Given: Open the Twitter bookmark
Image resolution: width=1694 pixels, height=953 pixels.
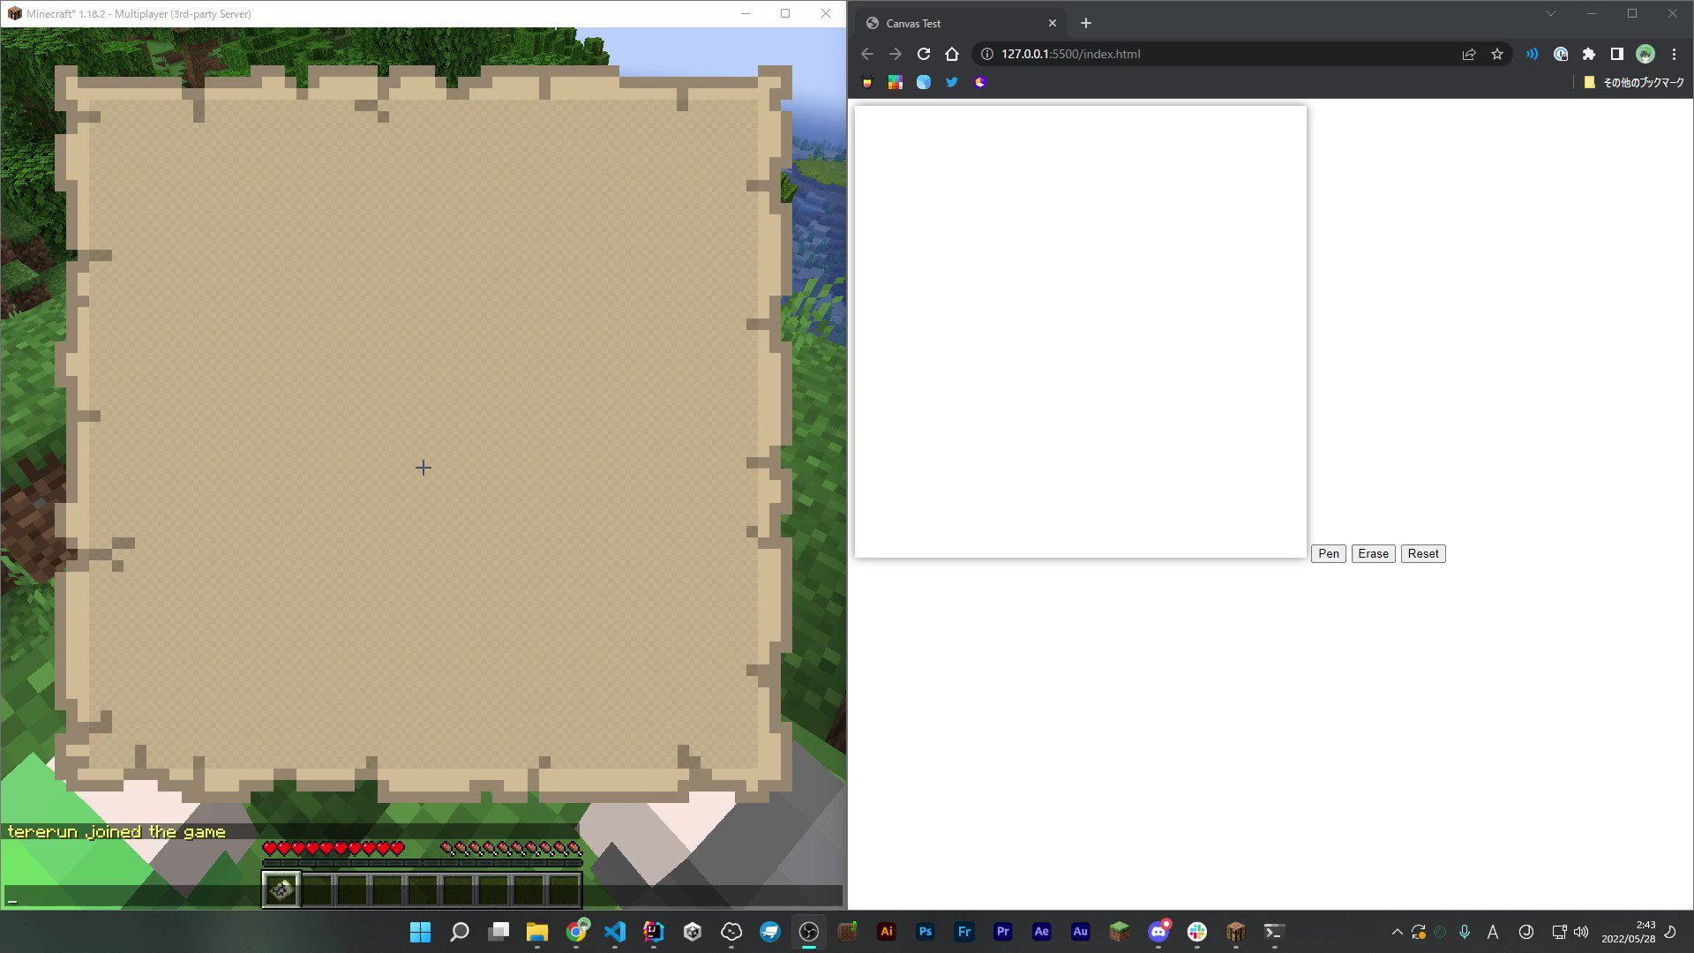Looking at the screenshot, I should 952,82.
